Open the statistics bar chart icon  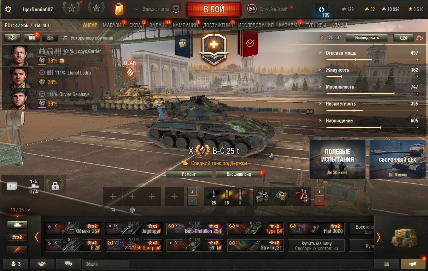pyautogui.click(x=386, y=264)
